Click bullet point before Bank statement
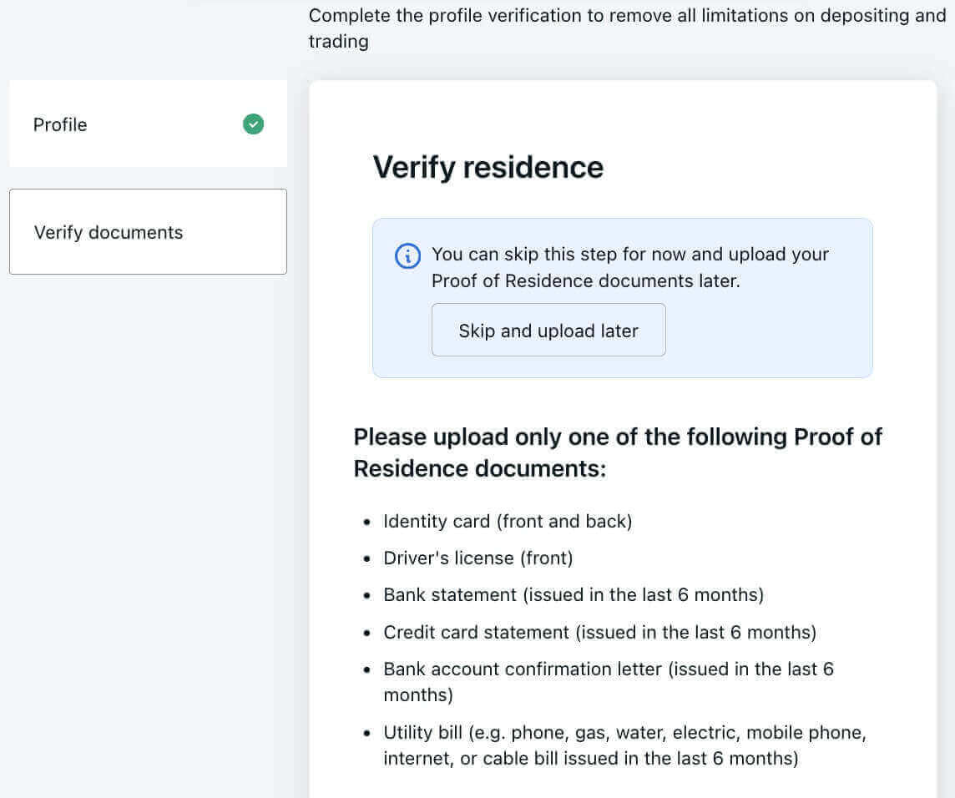The width and height of the screenshot is (955, 798). coord(367,596)
